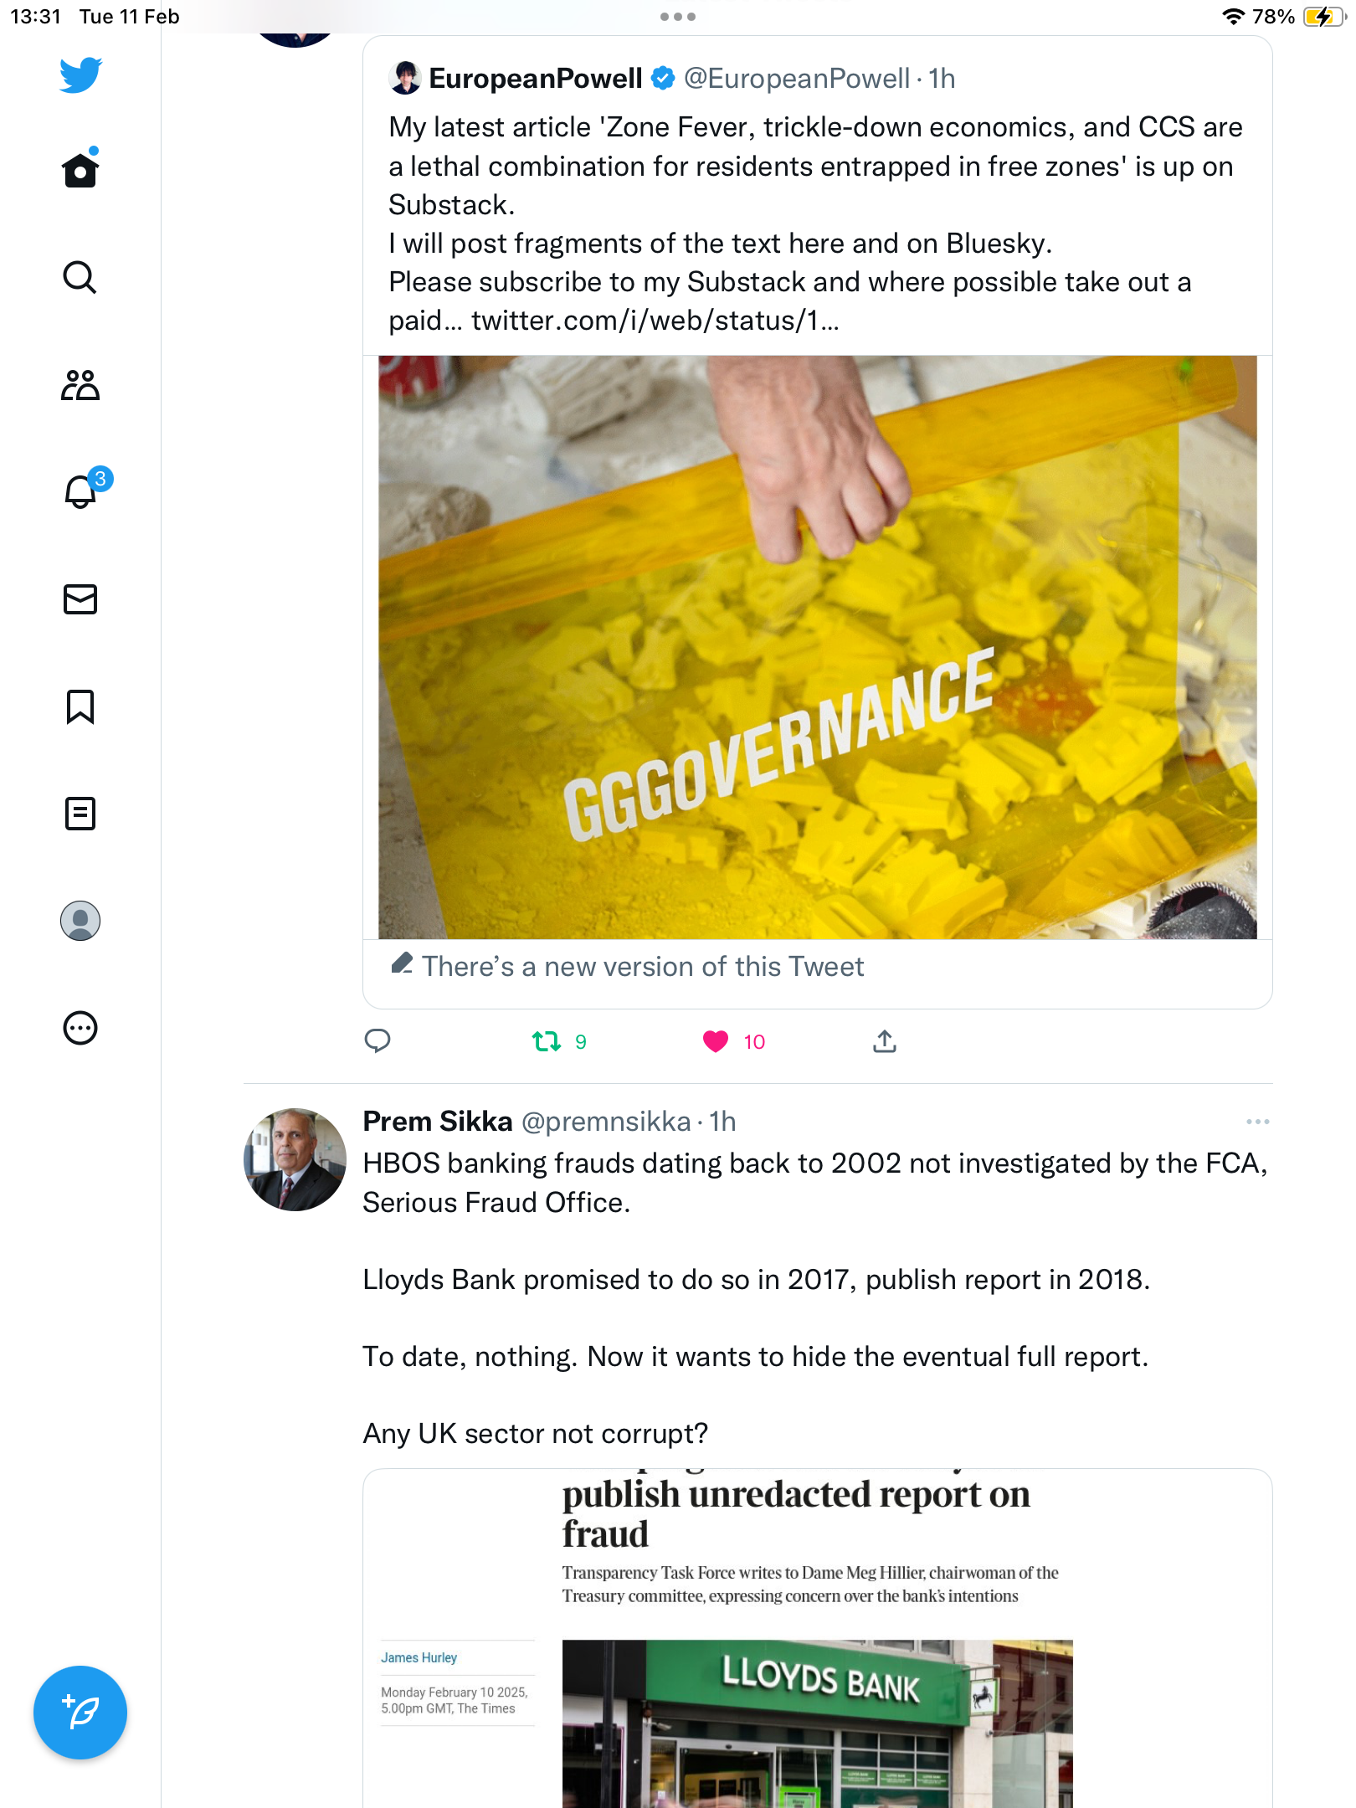Open Messages envelope icon
This screenshot has height=1808, width=1356.
80,599
